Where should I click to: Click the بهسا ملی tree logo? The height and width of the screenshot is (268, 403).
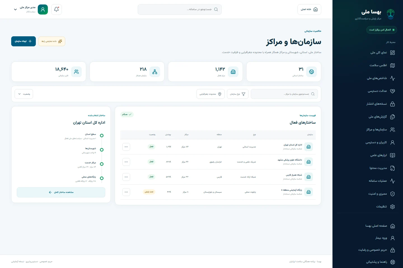(x=391, y=14)
